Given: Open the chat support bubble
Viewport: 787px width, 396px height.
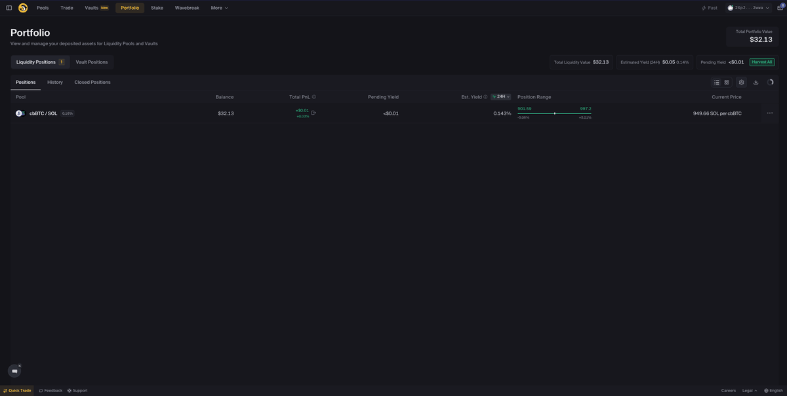Looking at the screenshot, I should pyautogui.click(x=14, y=371).
